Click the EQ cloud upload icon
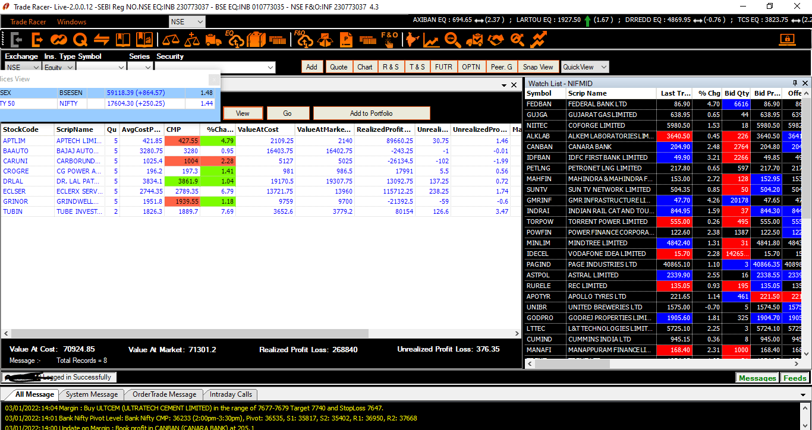The width and height of the screenshot is (812, 430). click(235, 39)
